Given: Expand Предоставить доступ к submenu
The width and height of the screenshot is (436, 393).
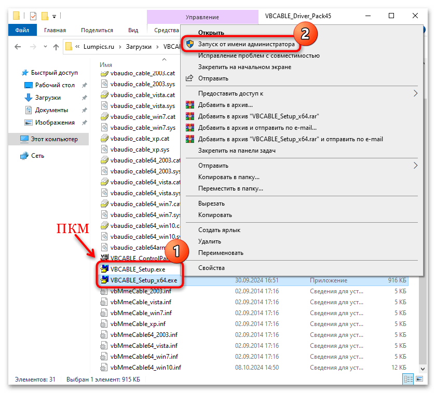Looking at the screenshot, I should coord(302,93).
